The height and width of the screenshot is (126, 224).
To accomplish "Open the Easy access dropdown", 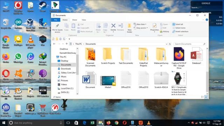I will click(141, 28).
